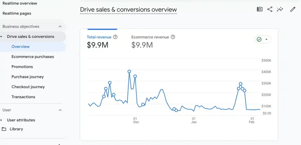This screenshot has height=145, width=301.
Task: Click the blue tab indicator under Total revenue
Action: (102, 29)
